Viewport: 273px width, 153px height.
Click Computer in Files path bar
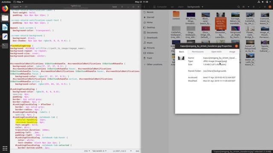click(x=160, y=7)
